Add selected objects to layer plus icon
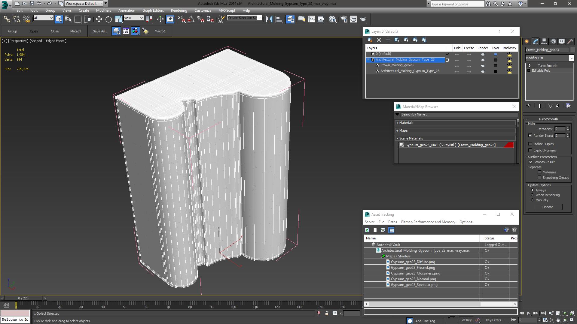The width and height of the screenshot is (577, 324). click(388, 40)
